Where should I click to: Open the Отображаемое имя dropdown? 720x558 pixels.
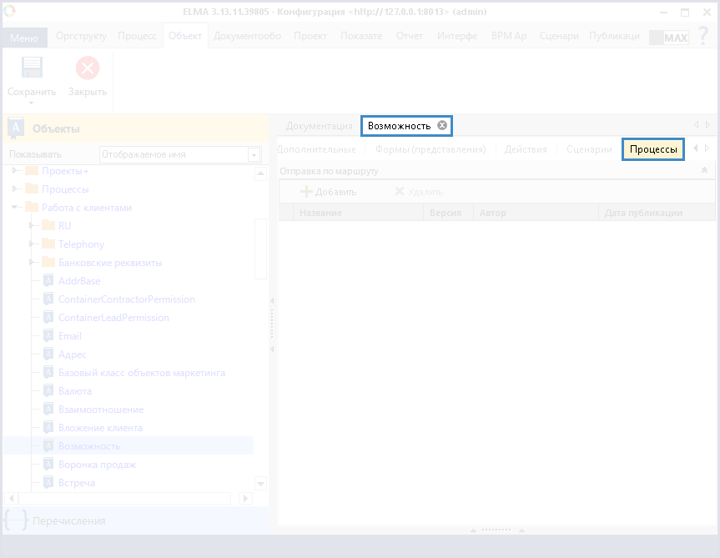point(254,154)
